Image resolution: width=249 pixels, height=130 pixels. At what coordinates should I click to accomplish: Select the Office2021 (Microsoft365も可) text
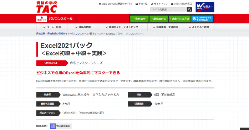pyautogui.click(x=83, y=113)
